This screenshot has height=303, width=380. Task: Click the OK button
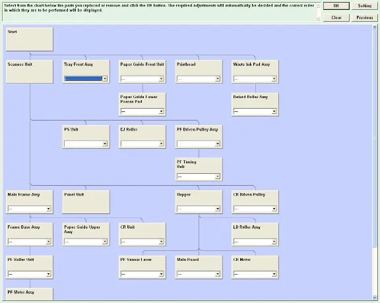[336, 6]
